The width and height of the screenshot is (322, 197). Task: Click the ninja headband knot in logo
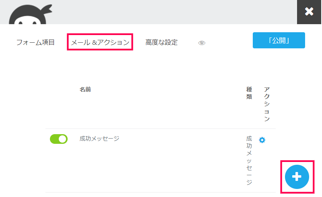(x=47, y=9)
